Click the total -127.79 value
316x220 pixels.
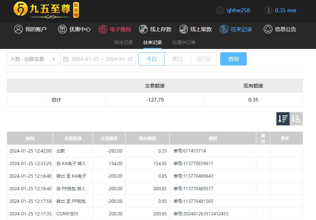click(x=155, y=100)
